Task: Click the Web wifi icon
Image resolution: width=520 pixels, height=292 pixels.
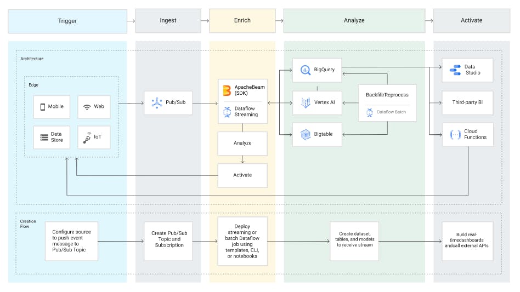Action: click(x=87, y=107)
